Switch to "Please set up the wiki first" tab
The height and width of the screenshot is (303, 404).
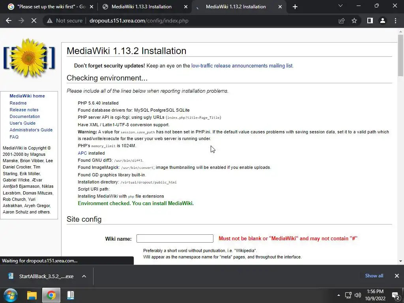[51, 7]
